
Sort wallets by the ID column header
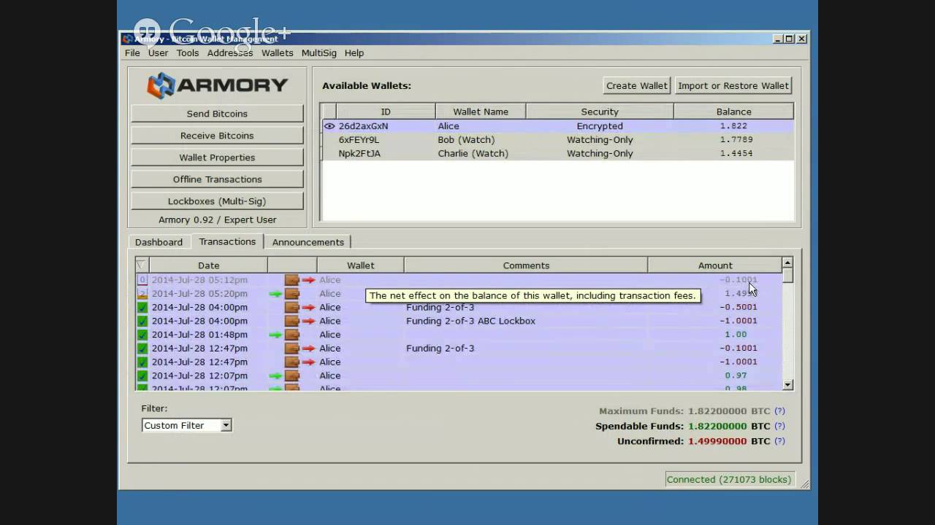coord(386,112)
